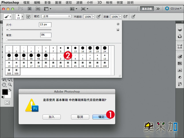Toggle the Brush panel icon

(x=28, y=16)
